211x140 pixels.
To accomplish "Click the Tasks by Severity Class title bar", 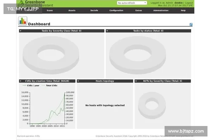I will click(62, 31).
